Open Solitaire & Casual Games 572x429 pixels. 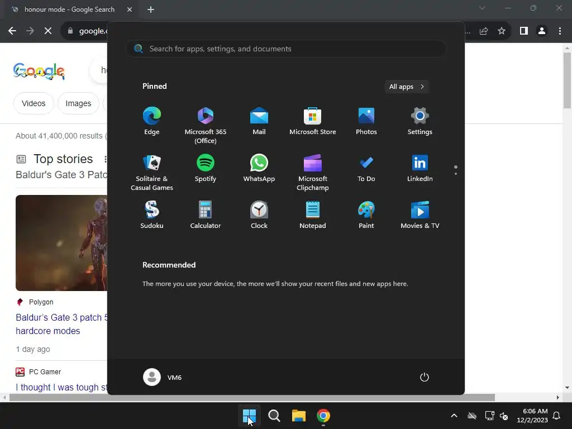click(x=152, y=173)
